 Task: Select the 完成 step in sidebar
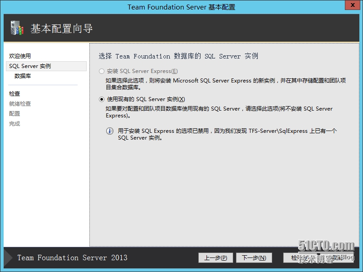(15, 124)
